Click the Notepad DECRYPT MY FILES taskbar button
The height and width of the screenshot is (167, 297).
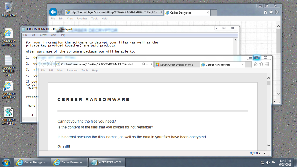tap(107, 162)
